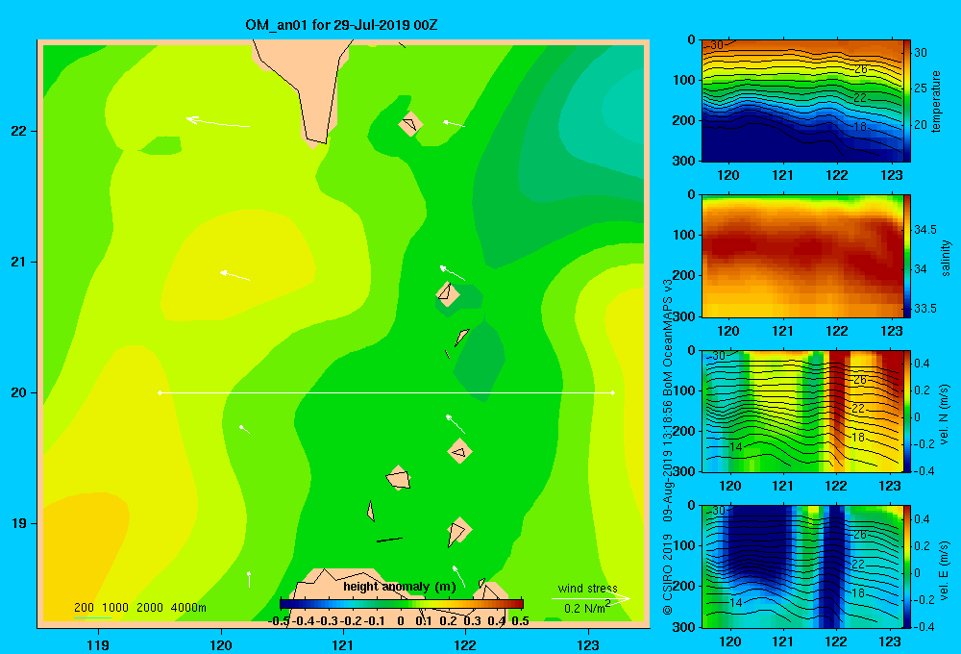Click the "14" contour label in vel. N plot
The width and height of the screenshot is (961, 654).
pos(736,447)
